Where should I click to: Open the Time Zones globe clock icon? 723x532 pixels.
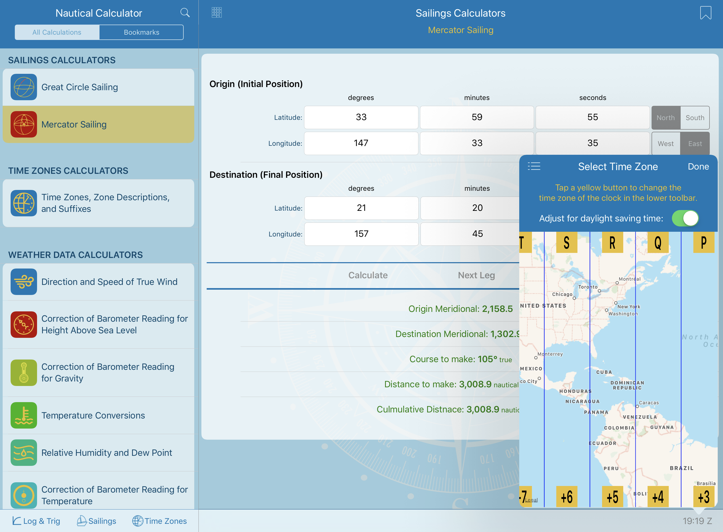[24, 203]
